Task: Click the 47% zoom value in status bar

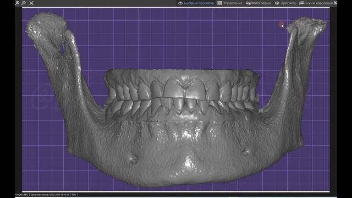Action: tap(74, 195)
